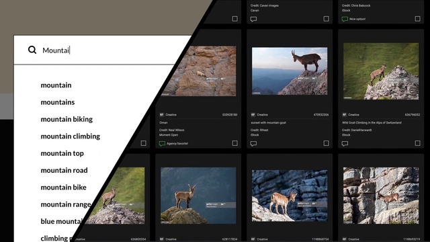
Task: Select the checkbox on the Oman card
Action: point(234,143)
